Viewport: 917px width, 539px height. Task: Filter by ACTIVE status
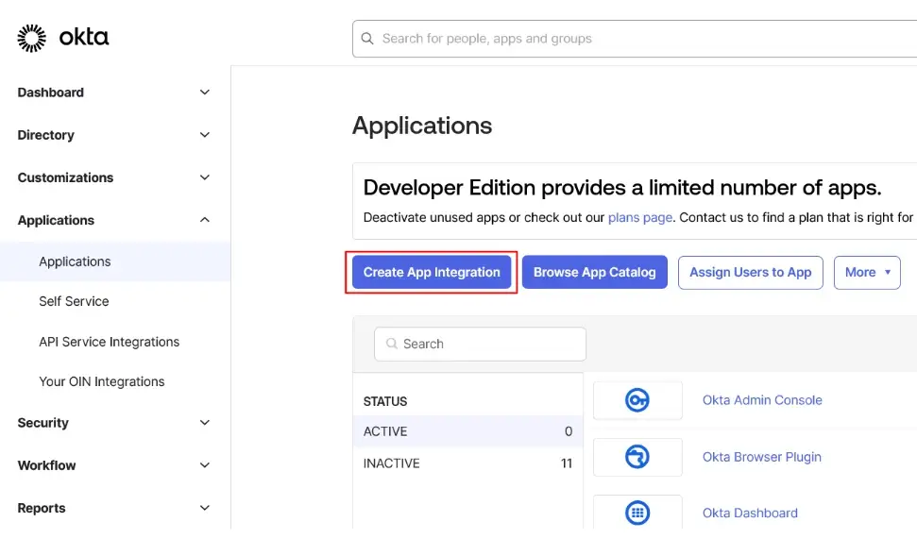point(467,431)
